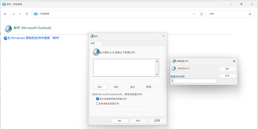Image resolution: width=258 pixels, height=129 pixels.
Task: Close the 新建配置文件 dialog
Action: [234, 61]
